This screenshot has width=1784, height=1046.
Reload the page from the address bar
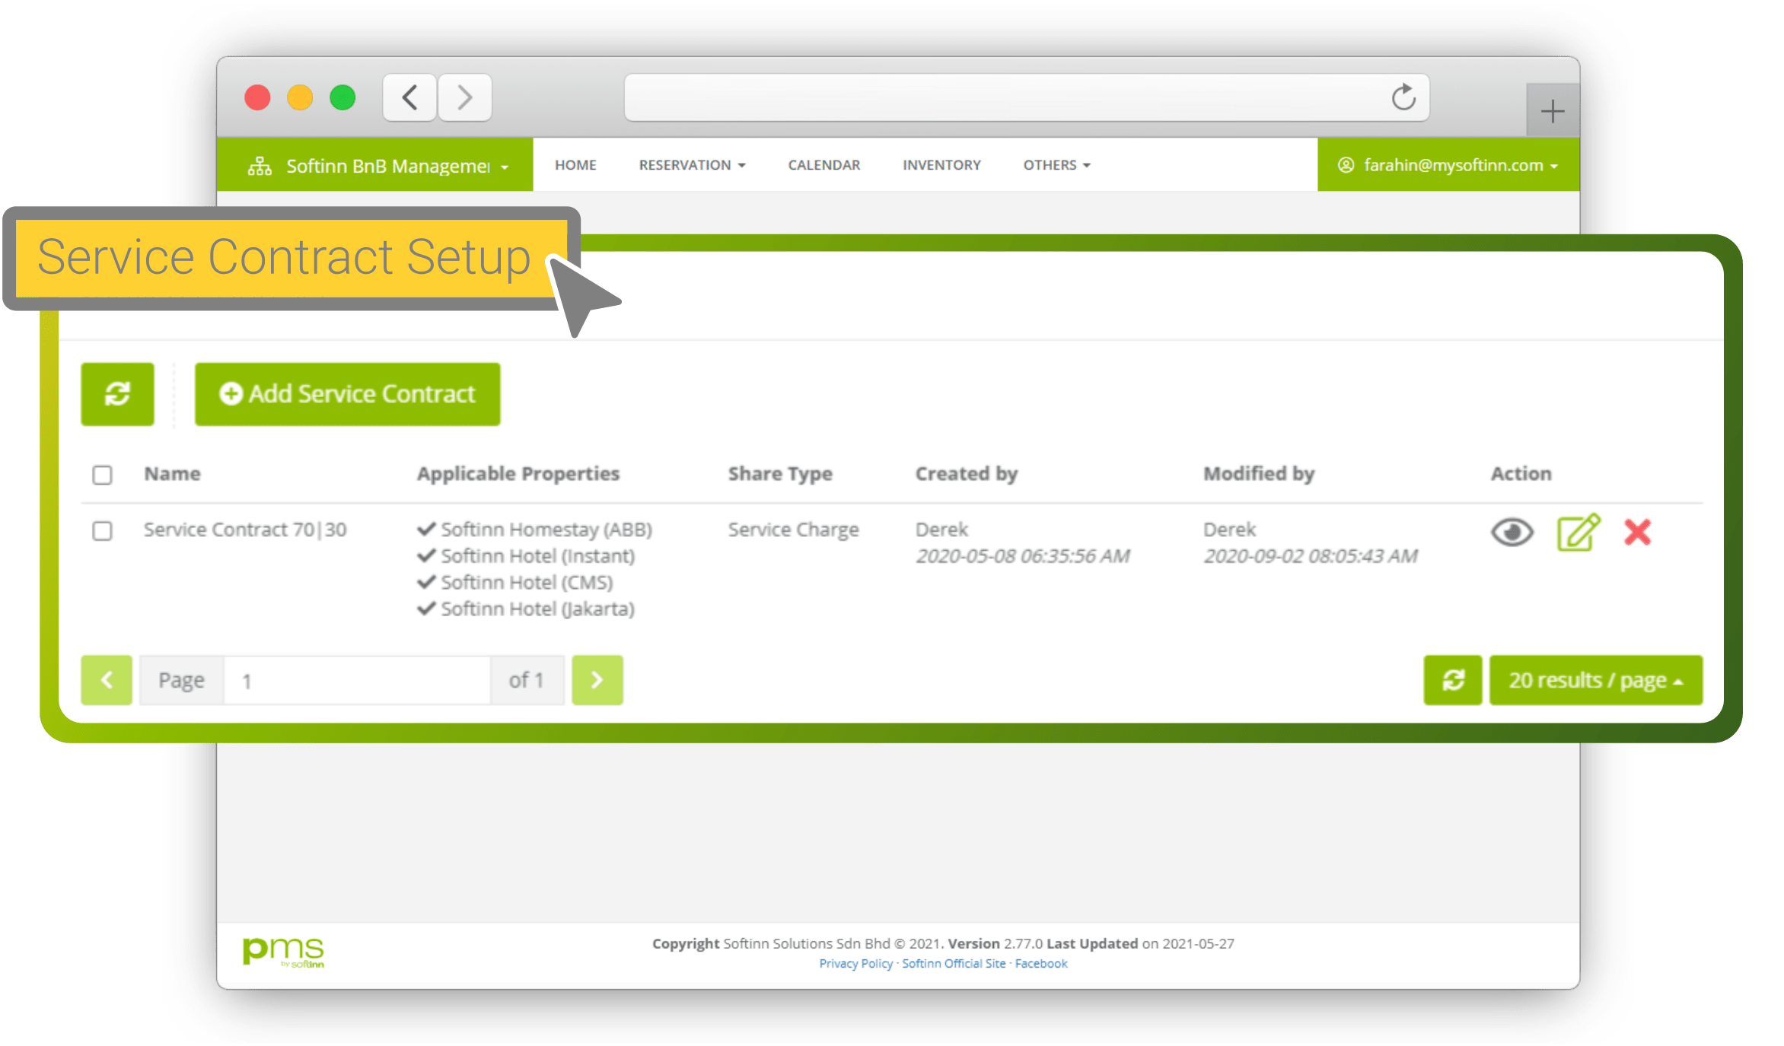click(x=1403, y=97)
